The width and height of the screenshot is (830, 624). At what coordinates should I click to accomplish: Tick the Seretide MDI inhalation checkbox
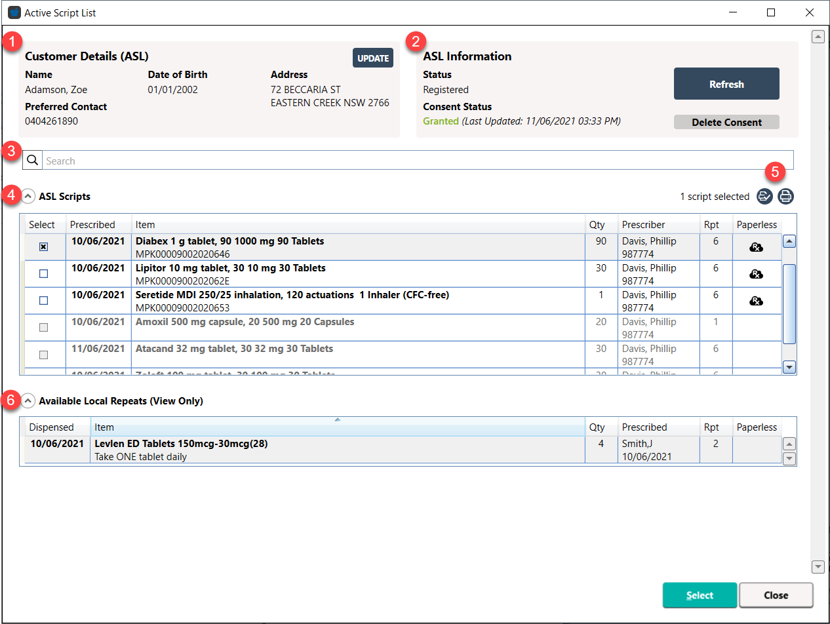(43, 301)
